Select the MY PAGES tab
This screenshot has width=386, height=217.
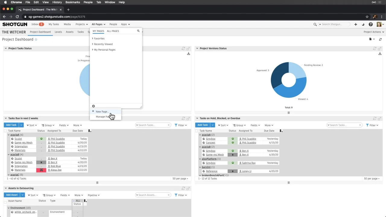pyautogui.click(x=98, y=31)
